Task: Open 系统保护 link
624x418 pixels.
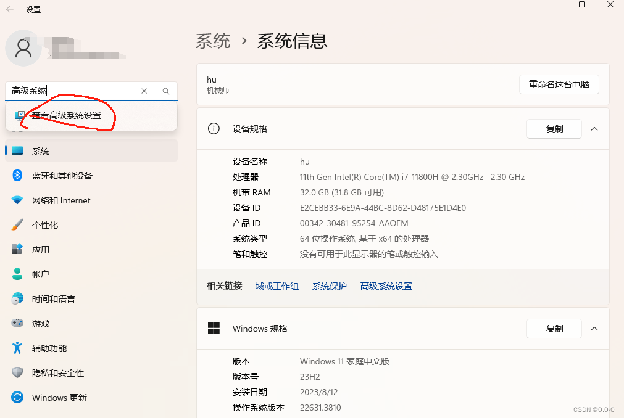Action: point(329,286)
